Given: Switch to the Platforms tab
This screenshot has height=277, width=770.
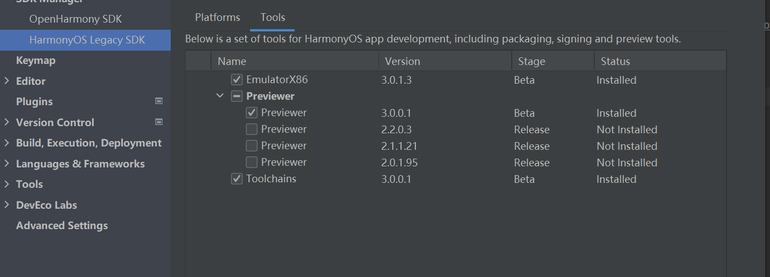Looking at the screenshot, I should (x=218, y=18).
